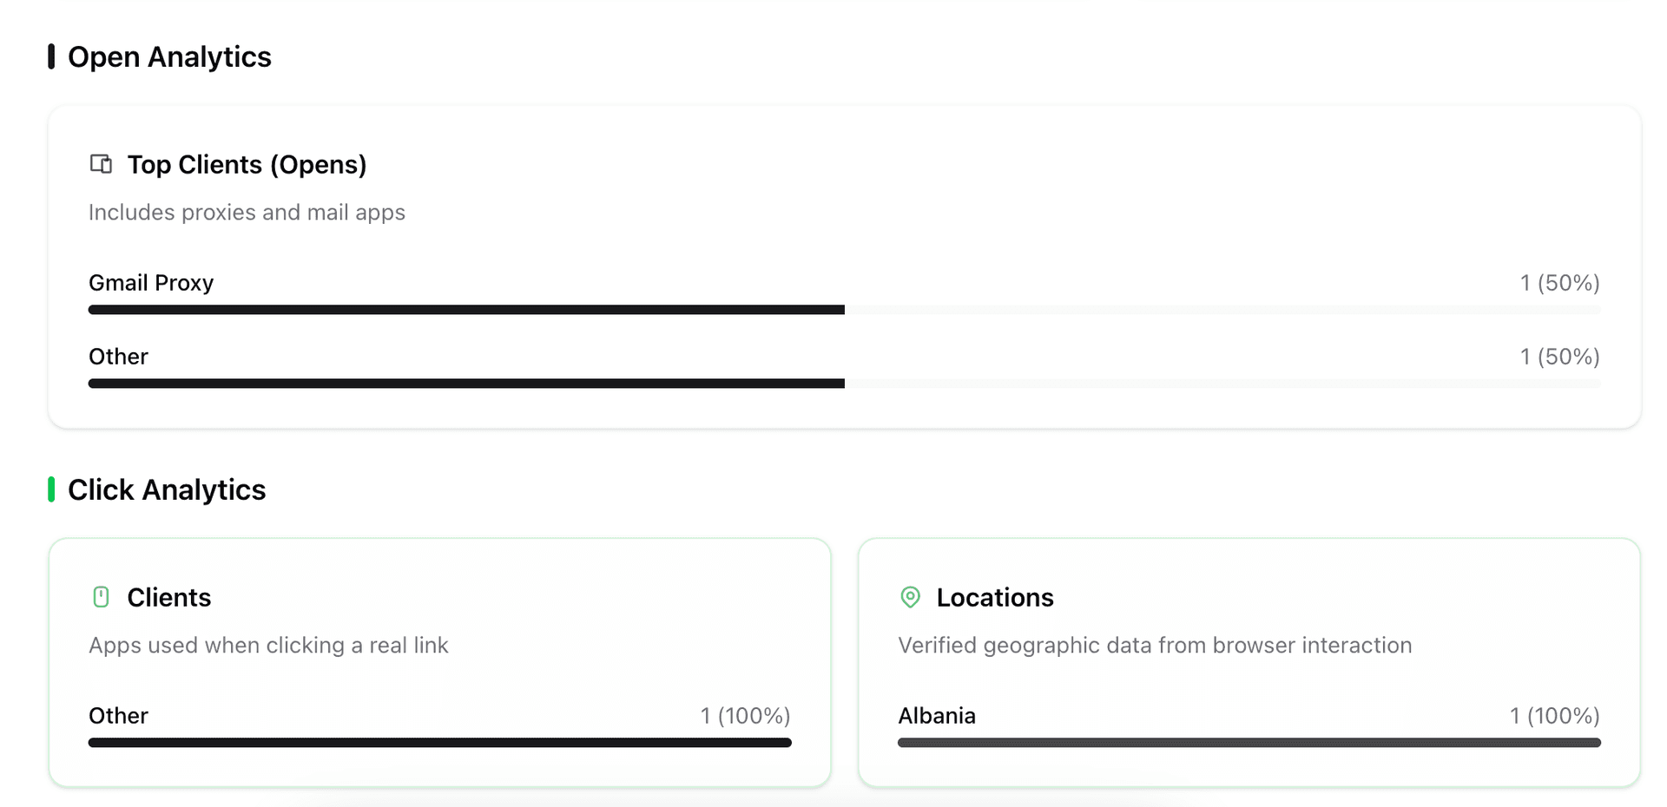Viewport: 1667px width, 807px height.
Task: Select the Locations card heading
Action: [995, 597]
